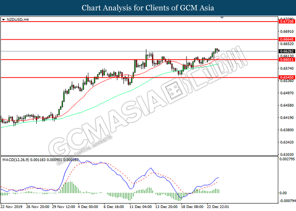
Task: Click the 13 Dec 20:00 time label
Action: coord(167,207)
